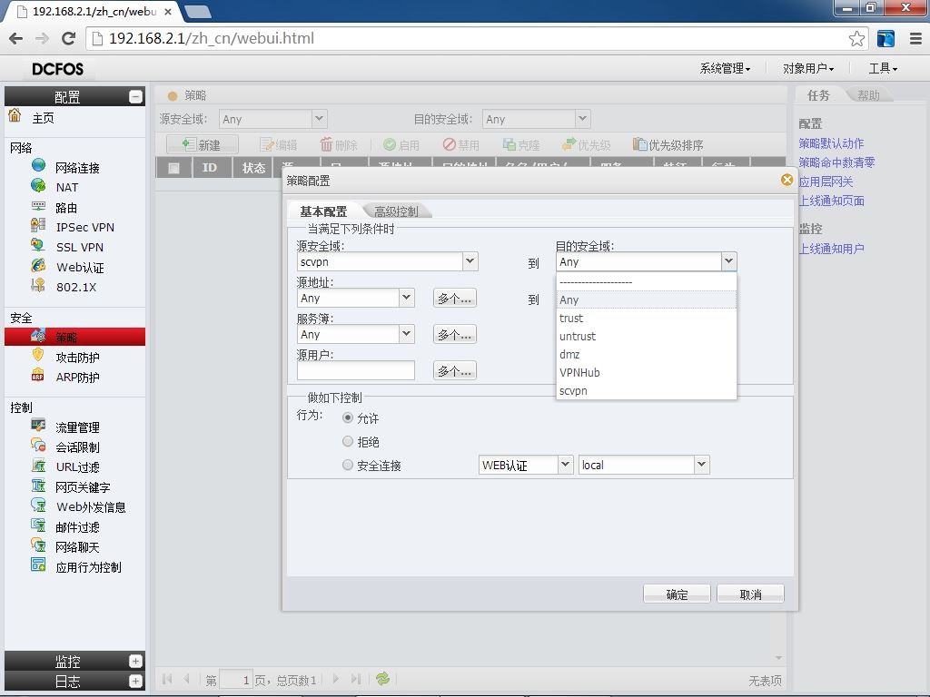Click the NAT globe icon in sidebar
The height and width of the screenshot is (697, 930).
pos(38,186)
